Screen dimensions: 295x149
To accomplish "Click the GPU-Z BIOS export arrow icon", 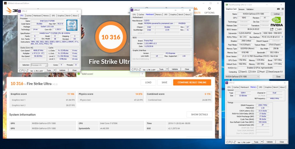I will pyautogui.click(x=272, y=29).
